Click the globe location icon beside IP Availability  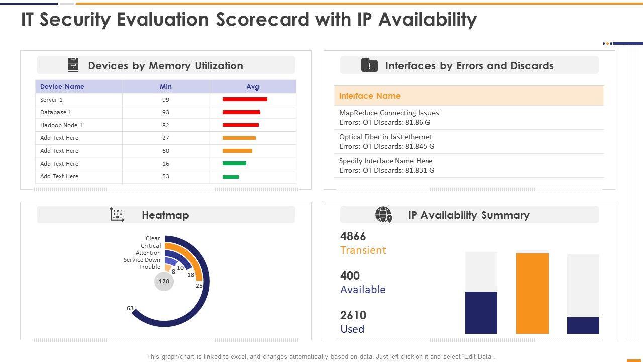(383, 215)
